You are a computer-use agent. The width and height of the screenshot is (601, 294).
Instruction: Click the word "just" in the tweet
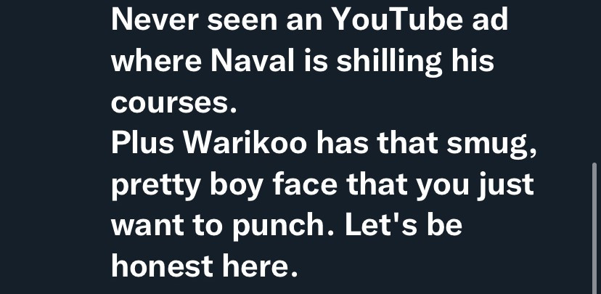506,187
